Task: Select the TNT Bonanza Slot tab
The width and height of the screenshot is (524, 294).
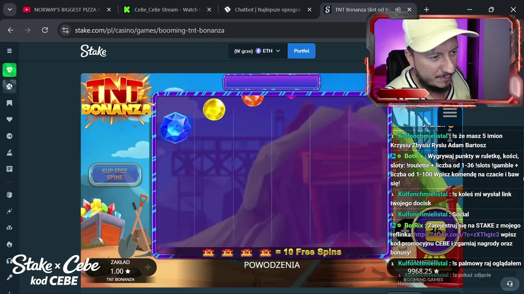Action: (363, 9)
